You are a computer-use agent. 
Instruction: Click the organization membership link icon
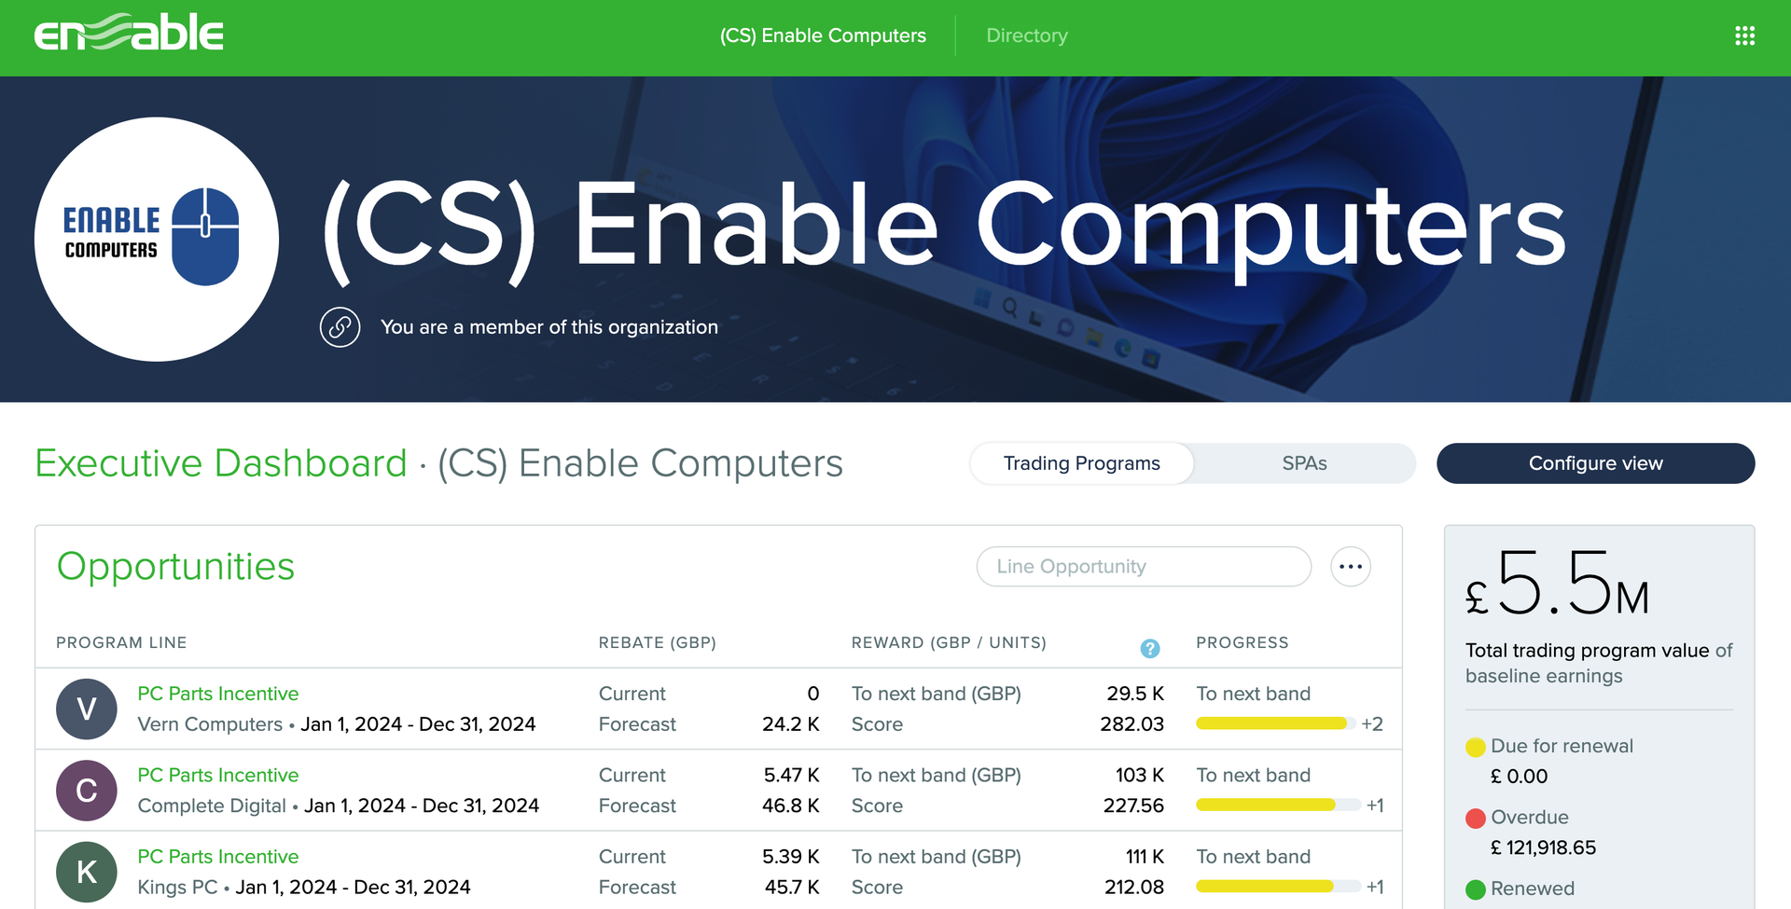coord(340,327)
